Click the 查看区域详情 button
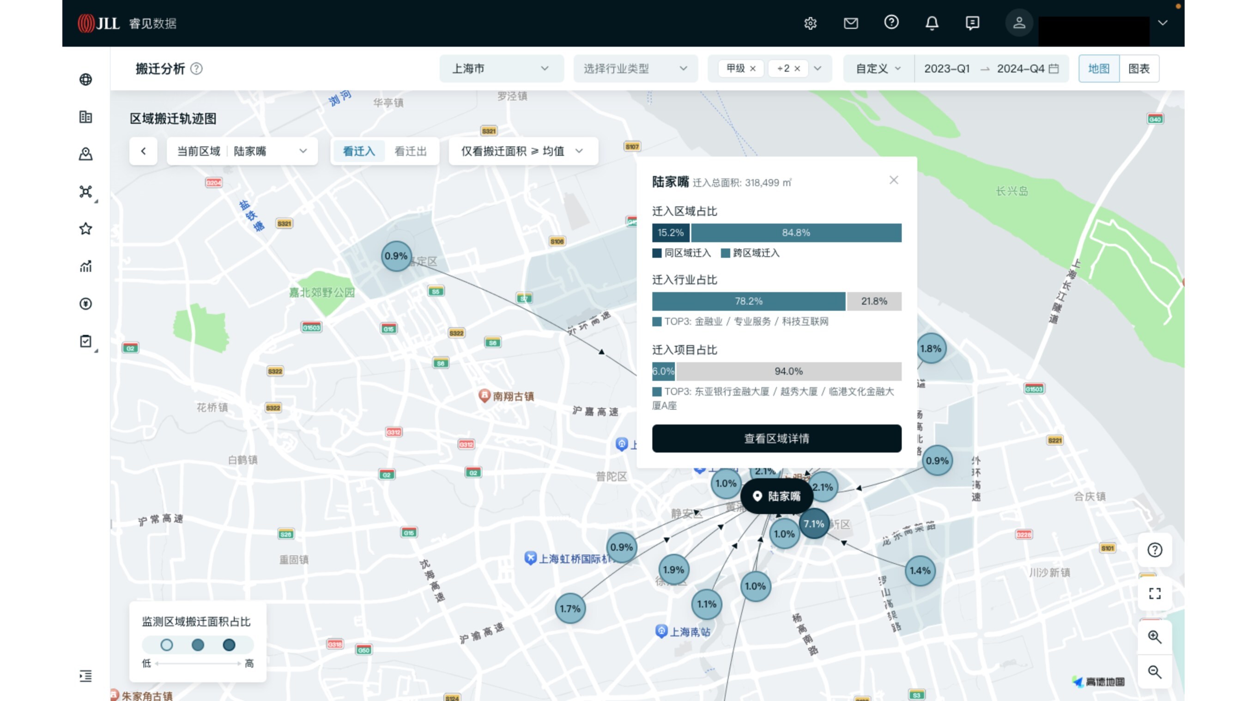Image resolution: width=1247 pixels, height=701 pixels. [776, 438]
